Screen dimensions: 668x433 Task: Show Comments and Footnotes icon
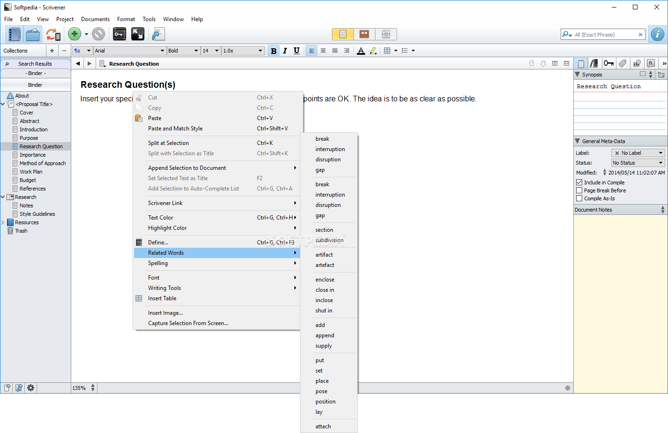[x=651, y=63]
